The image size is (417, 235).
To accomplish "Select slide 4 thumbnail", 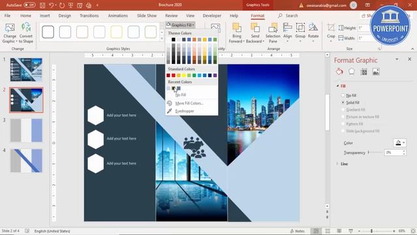I will point(26,161).
